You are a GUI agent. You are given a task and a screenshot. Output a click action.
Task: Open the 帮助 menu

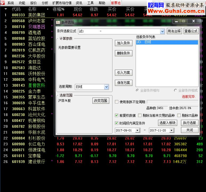click(x=102, y=3)
